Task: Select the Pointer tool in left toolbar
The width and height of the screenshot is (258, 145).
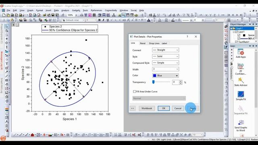Action: [6, 26]
